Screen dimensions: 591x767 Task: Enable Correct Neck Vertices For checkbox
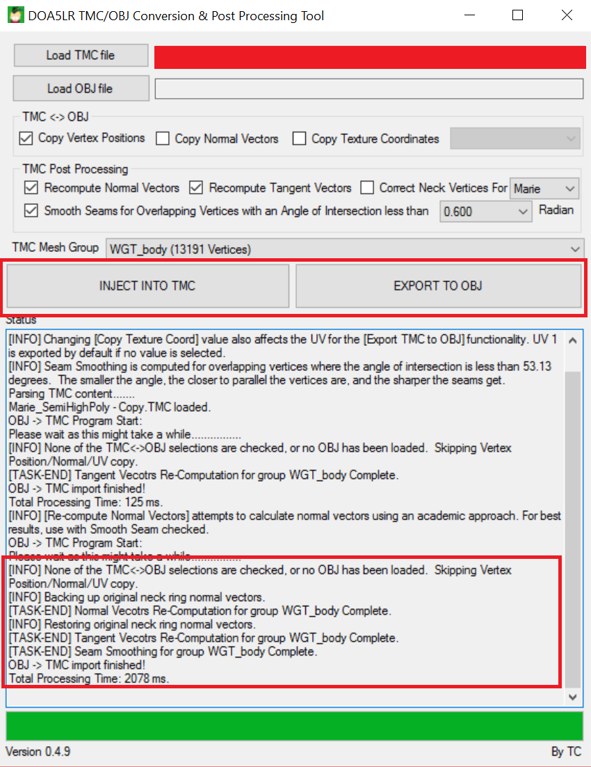pos(366,188)
